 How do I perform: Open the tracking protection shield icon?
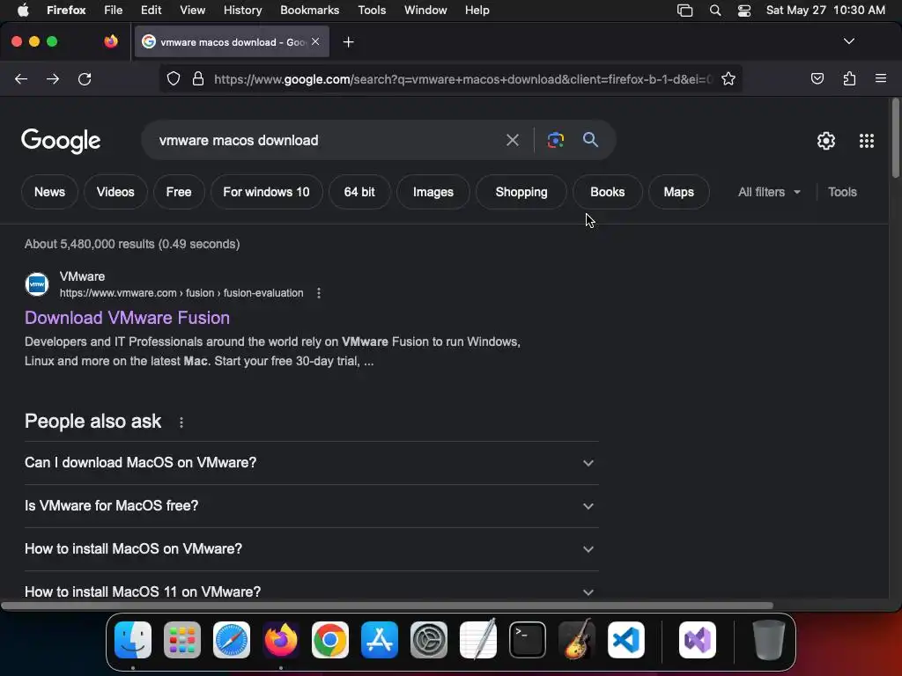click(x=174, y=78)
